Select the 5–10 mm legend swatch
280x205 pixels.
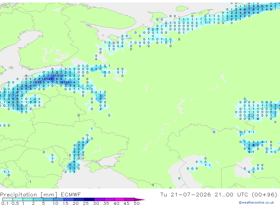(48, 199)
